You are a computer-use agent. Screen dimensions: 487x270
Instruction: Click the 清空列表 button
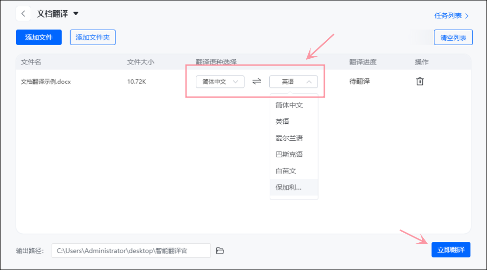pyautogui.click(x=453, y=37)
